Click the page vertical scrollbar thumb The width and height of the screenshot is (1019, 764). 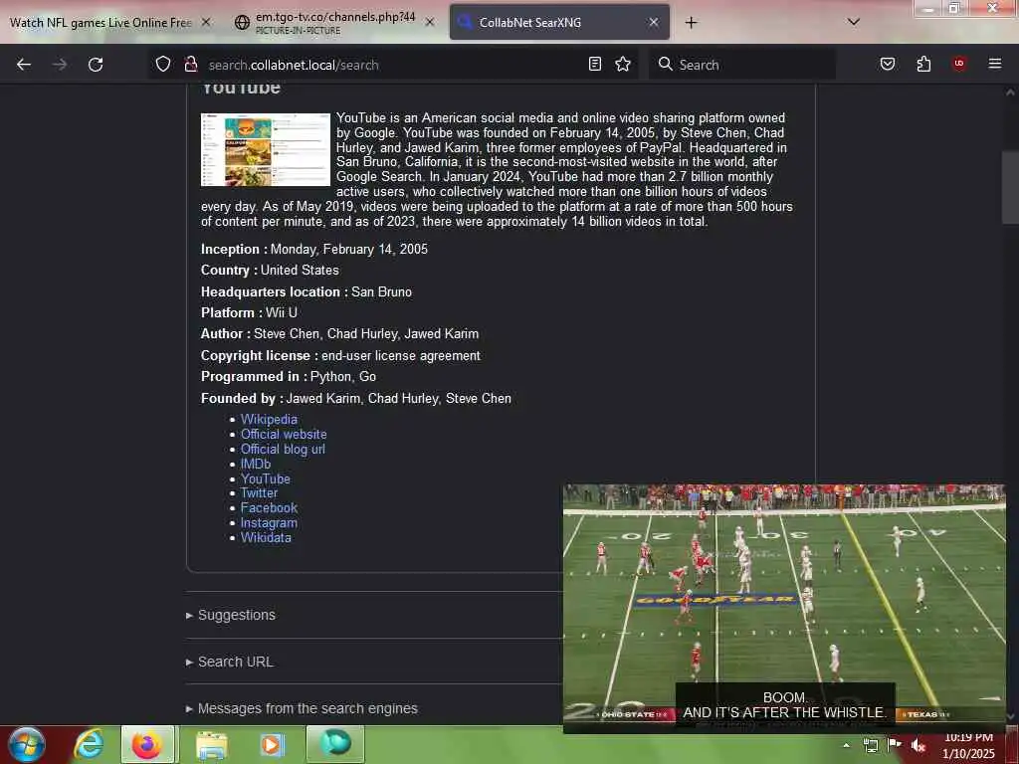pos(1010,187)
